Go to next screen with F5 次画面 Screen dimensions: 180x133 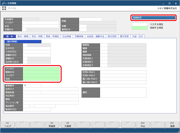coord(68,125)
